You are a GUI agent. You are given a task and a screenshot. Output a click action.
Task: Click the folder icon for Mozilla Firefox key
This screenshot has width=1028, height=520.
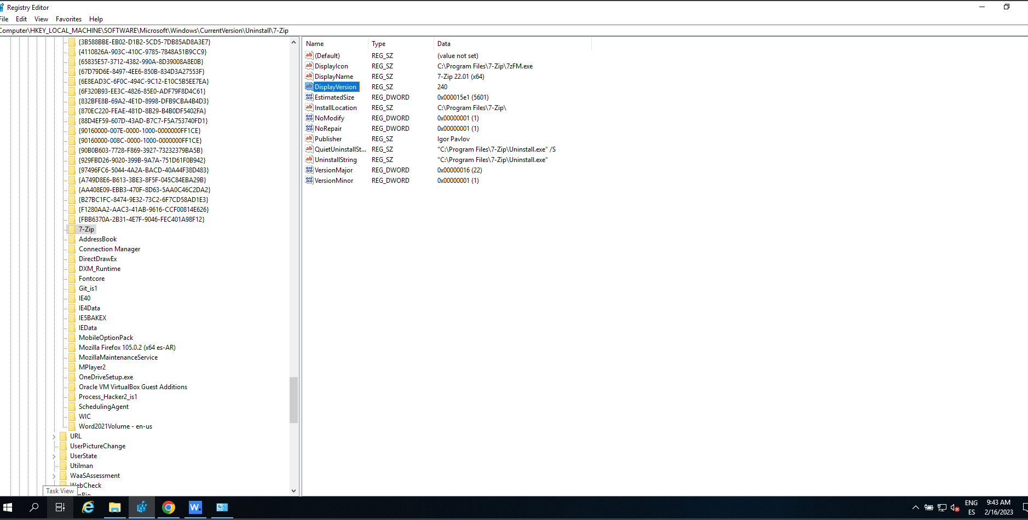[x=73, y=347]
